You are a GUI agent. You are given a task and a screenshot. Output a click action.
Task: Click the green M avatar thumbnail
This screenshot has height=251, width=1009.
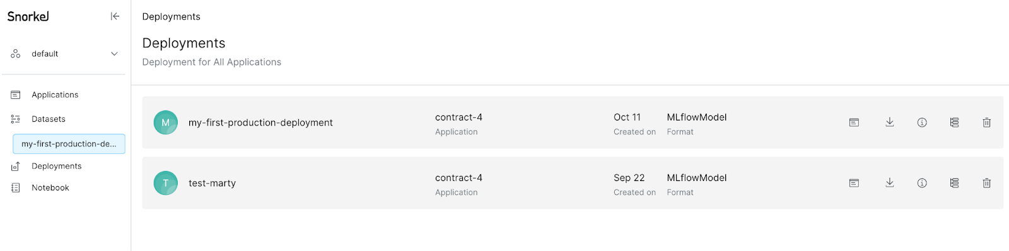pyautogui.click(x=166, y=122)
